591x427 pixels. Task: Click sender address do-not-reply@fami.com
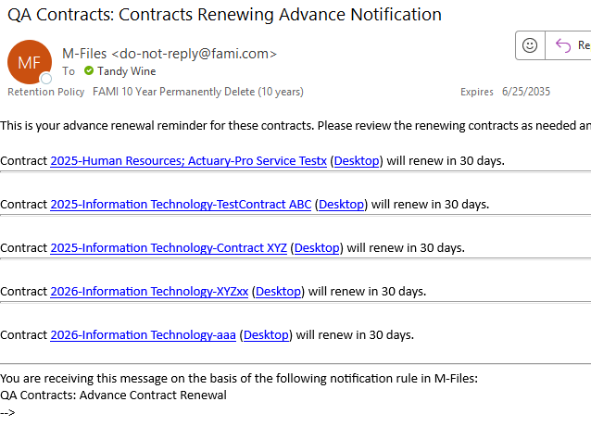(x=195, y=54)
